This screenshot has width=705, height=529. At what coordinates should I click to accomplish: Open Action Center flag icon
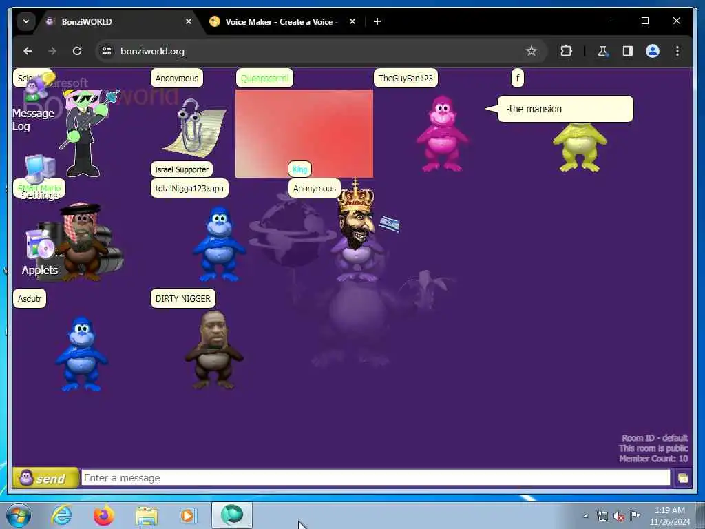coord(635,515)
